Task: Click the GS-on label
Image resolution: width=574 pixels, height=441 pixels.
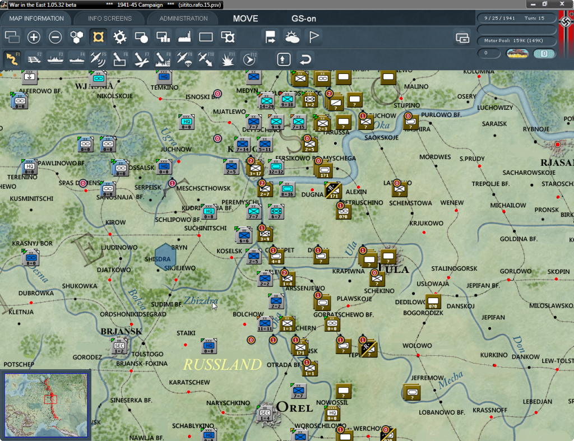Action: [x=303, y=18]
